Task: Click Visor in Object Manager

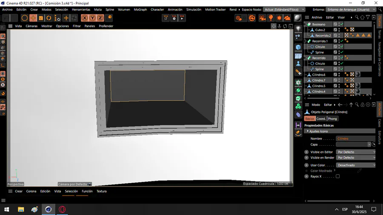Action: [341, 17]
